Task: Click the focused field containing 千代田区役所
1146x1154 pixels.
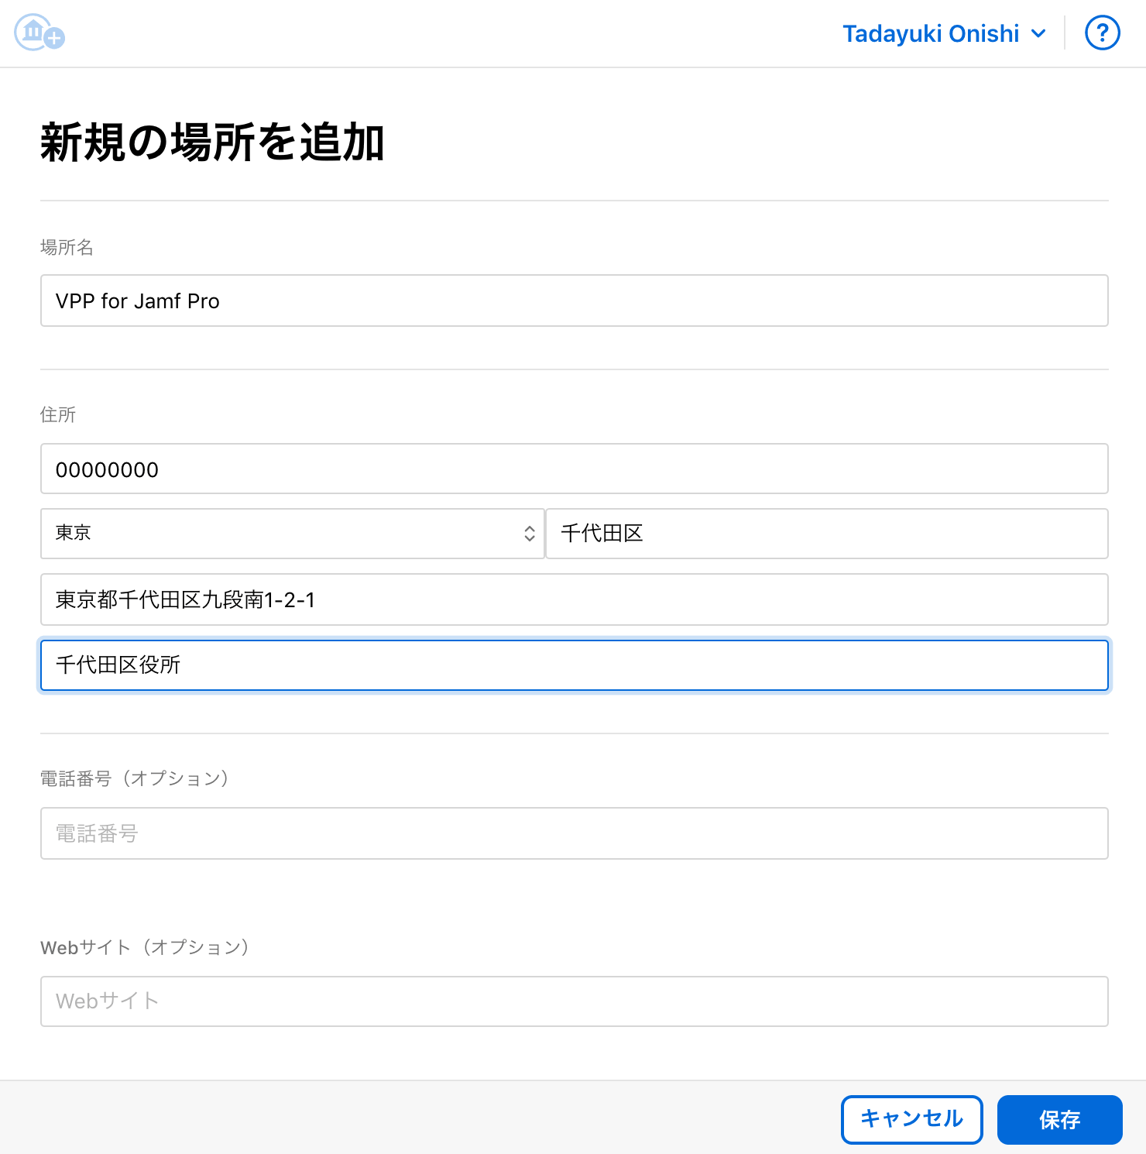Action: 575,665
